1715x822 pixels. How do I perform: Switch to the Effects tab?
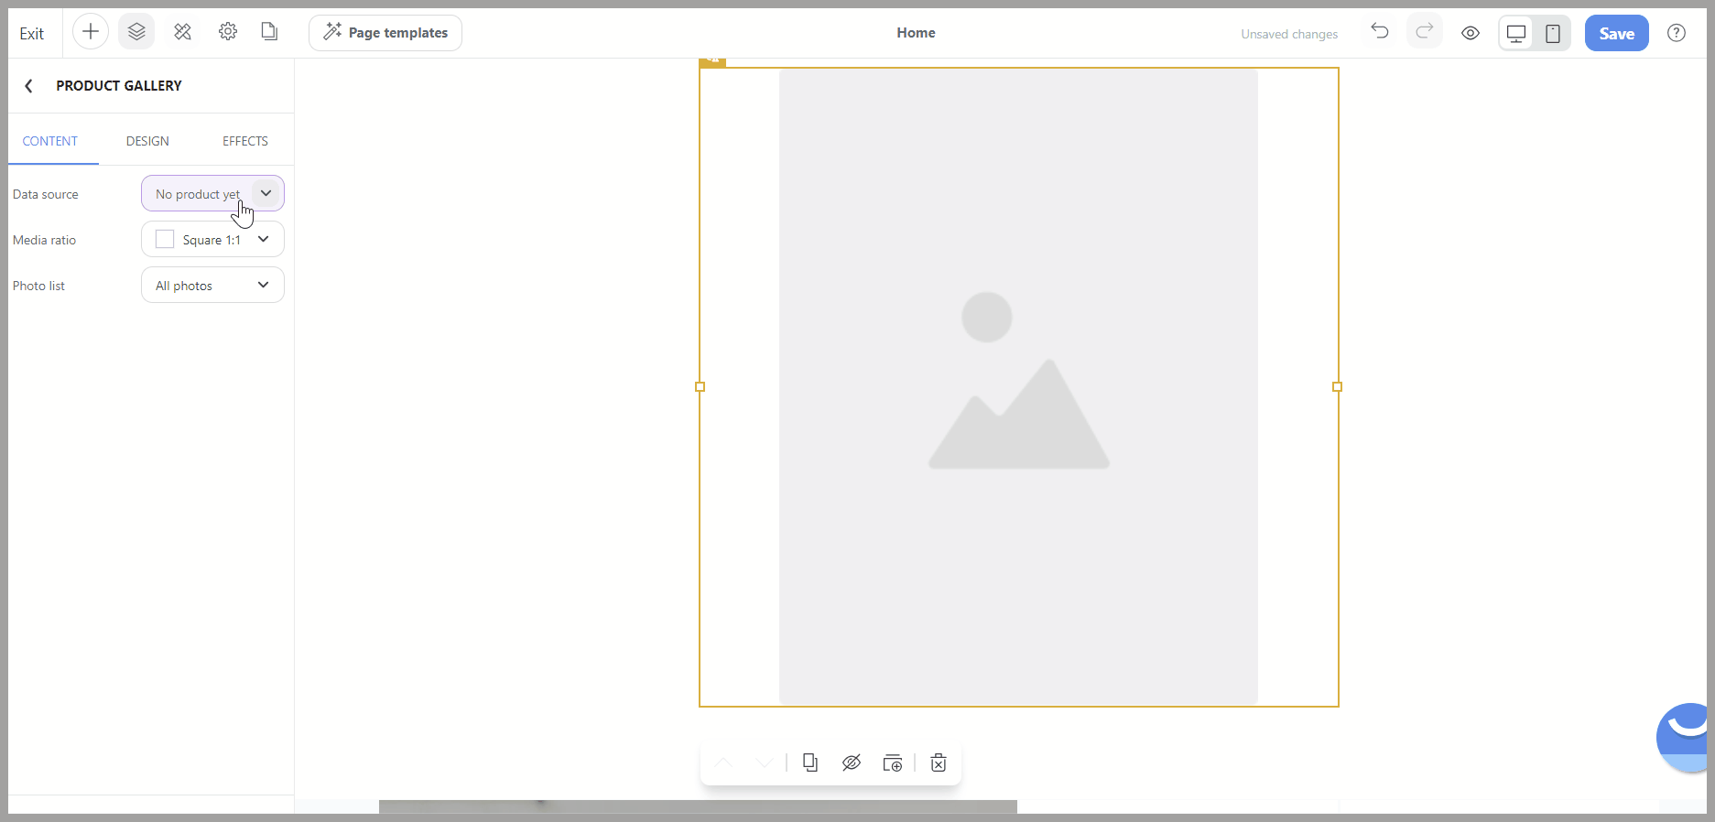(245, 141)
